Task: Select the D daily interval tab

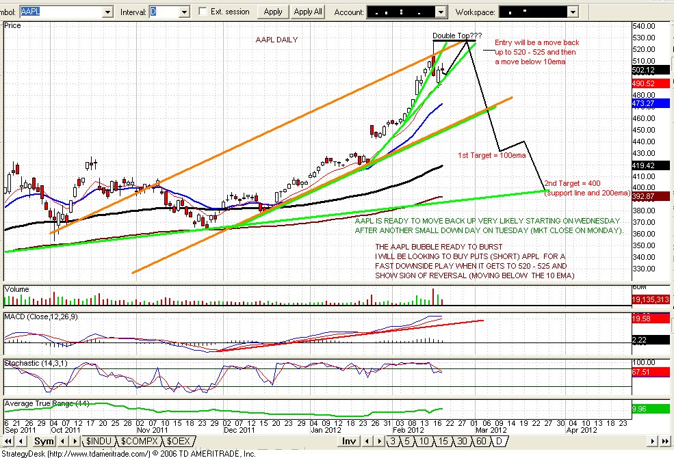Action: coord(499,442)
